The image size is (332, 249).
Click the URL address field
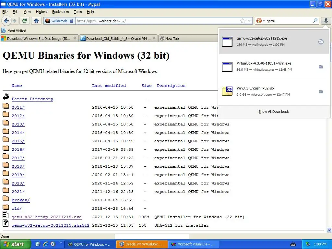158,21
